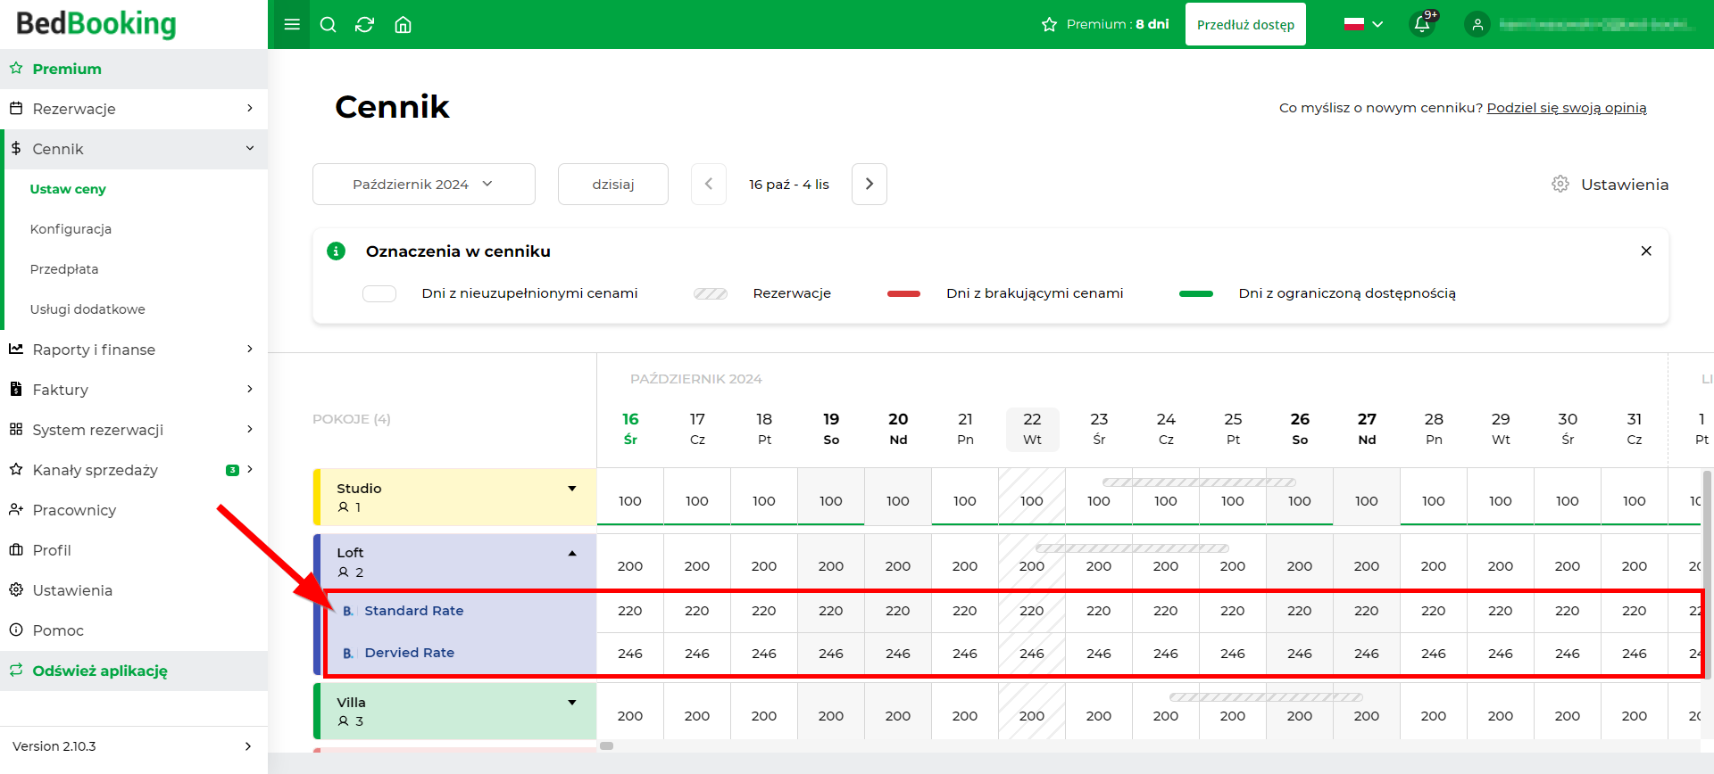
Task: Click the user profile avatar icon
Action: point(1477,24)
